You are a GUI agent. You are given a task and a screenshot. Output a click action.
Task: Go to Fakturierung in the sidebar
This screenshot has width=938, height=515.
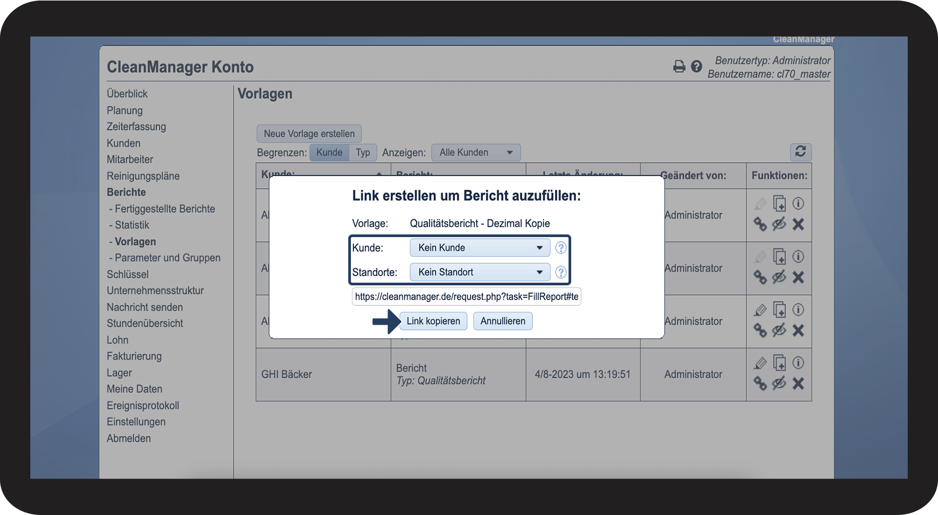coord(134,356)
